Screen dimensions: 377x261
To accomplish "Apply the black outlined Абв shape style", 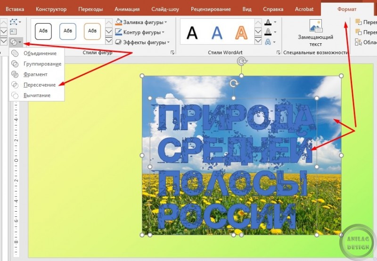I will tap(43, 31).
